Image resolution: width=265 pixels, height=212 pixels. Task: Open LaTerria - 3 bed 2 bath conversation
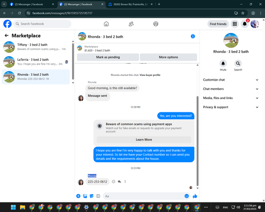[36, 62]
